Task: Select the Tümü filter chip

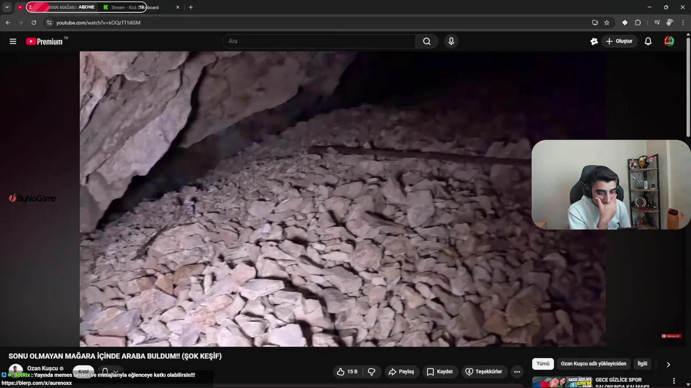Action: (543, 364)
